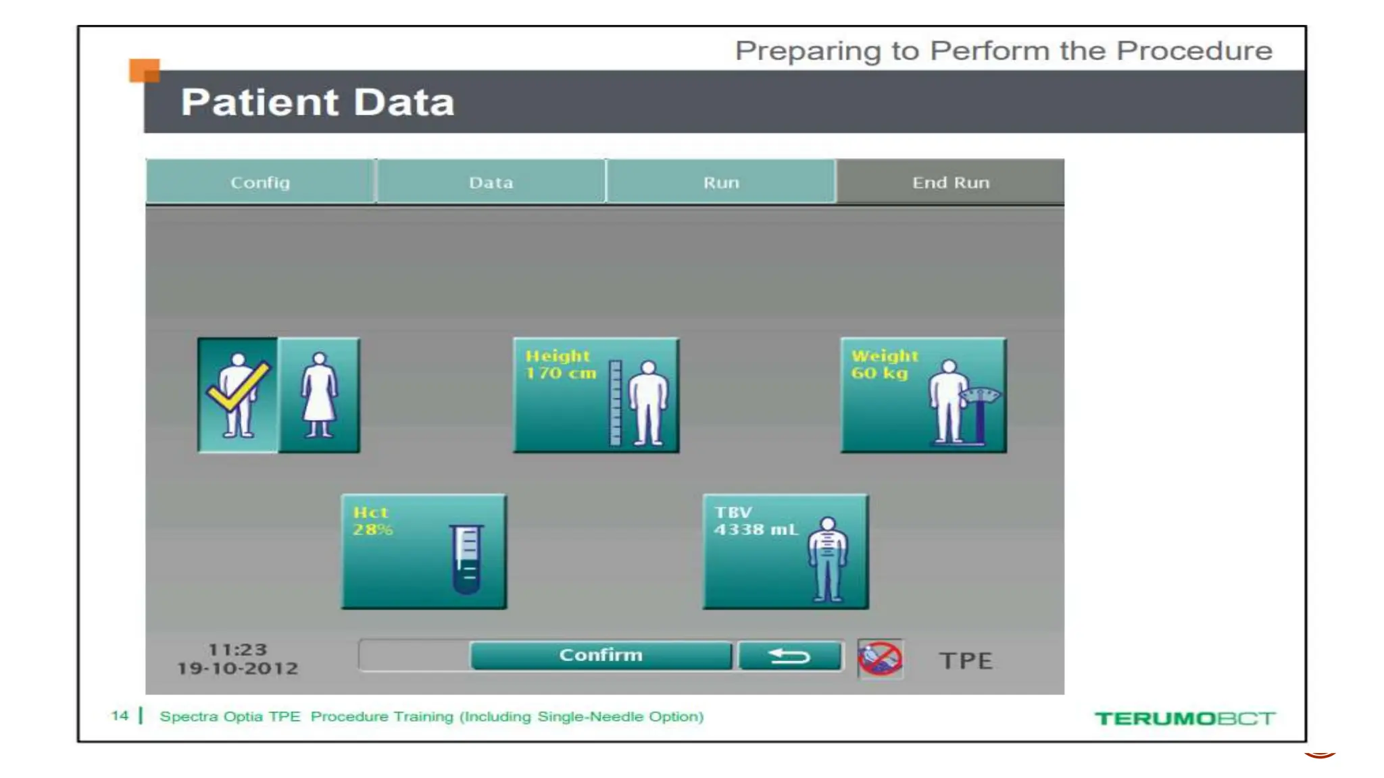Open the TBV 4338 mL tile
Viewport: 1384px width, 778px height.
[785, 552]
